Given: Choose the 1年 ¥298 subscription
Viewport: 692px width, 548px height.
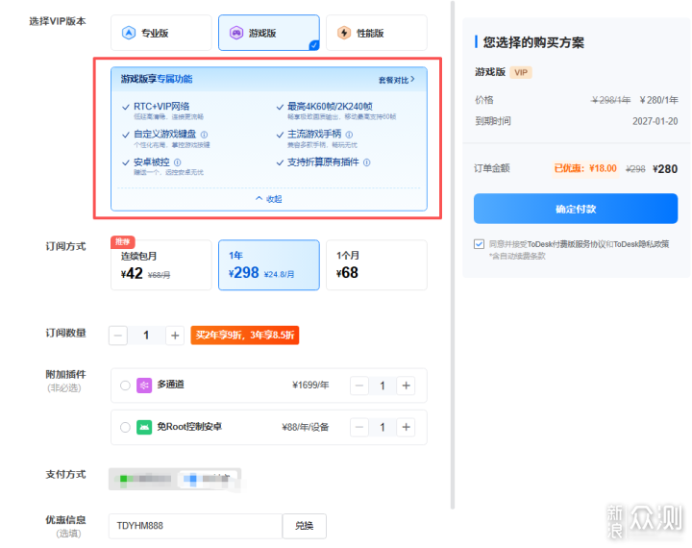Looking at the screenshot, I should [x=269, y=265].
